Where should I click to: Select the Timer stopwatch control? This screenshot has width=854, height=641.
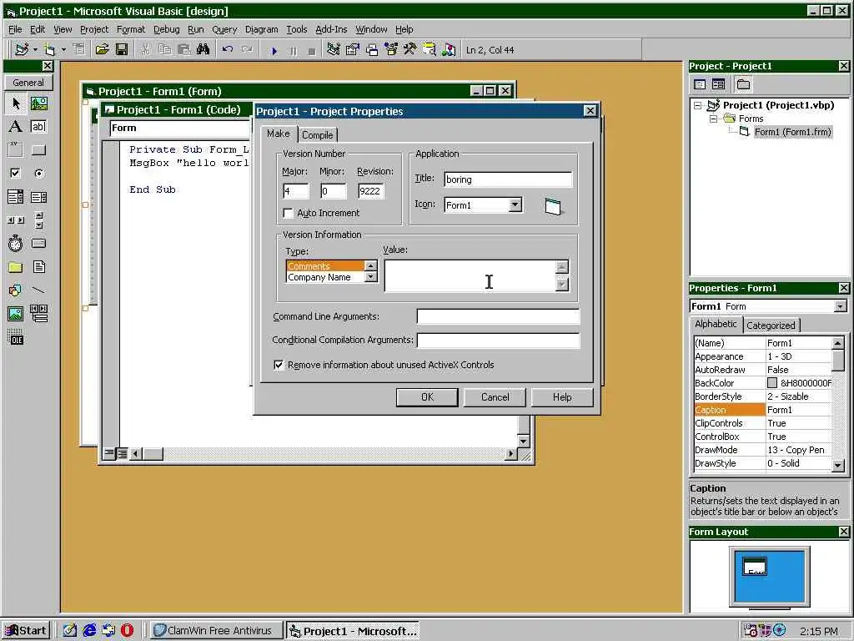(16, 244)
